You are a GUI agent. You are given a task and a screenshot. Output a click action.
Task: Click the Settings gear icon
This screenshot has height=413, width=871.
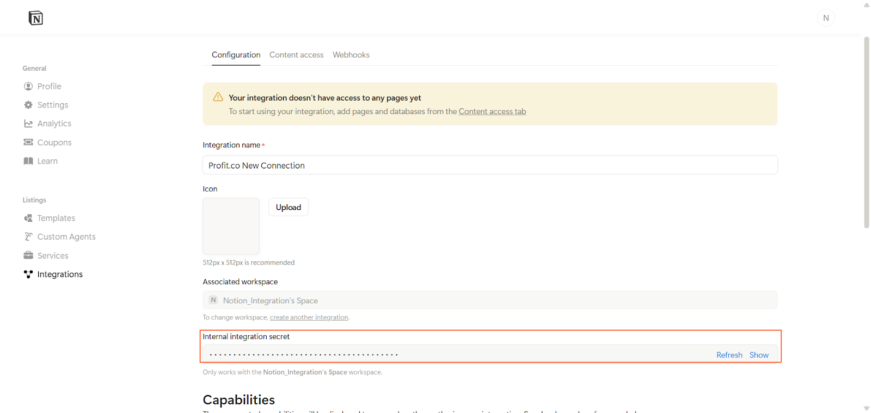coord(28,105)
